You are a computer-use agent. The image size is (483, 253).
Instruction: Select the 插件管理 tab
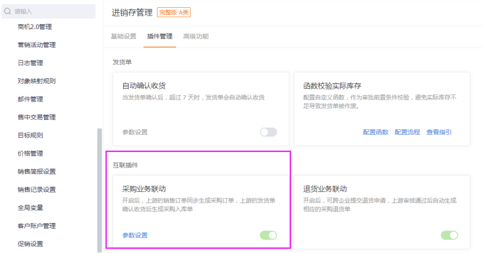tap(160, 37)
